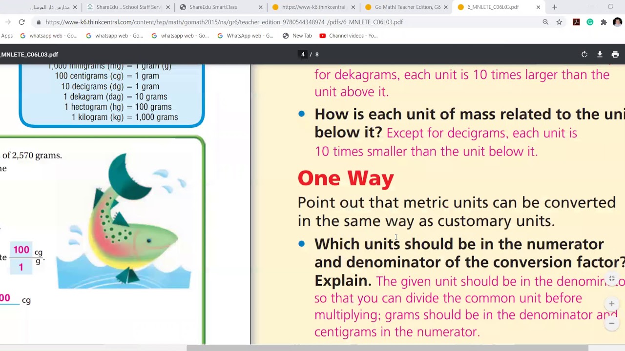Viewport: 625px width, 351px height.
Task: Bookmark this page with the star
Action: [559, 22]
